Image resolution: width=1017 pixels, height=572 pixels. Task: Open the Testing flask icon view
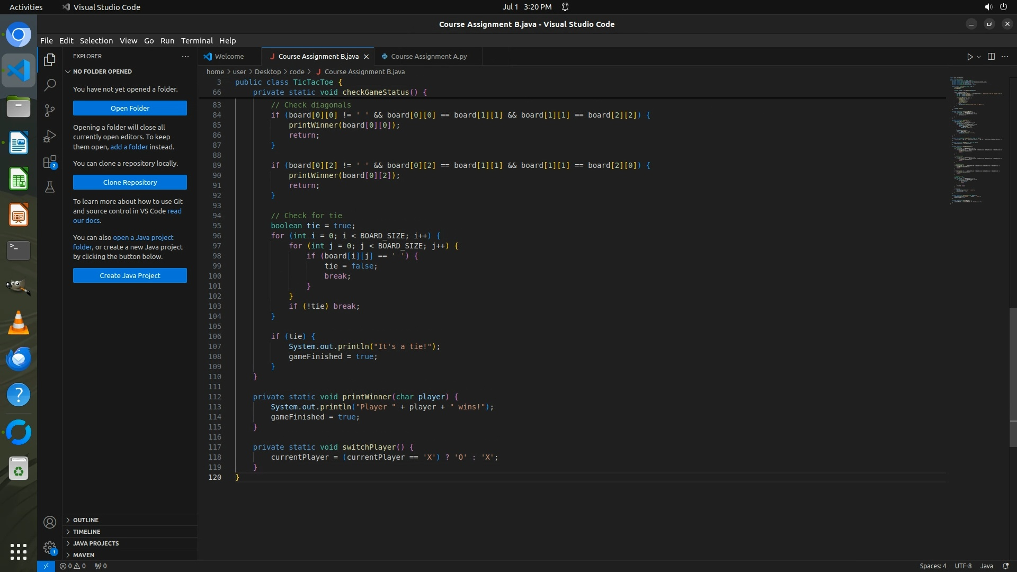[x=50, y=187]
